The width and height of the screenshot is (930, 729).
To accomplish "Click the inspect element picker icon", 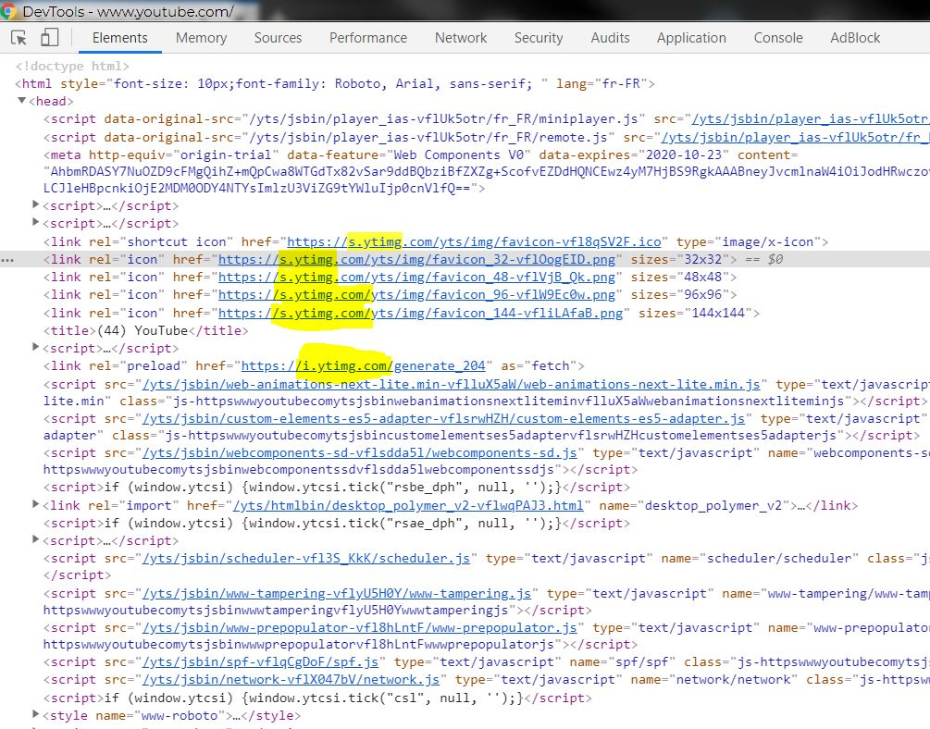I will point(19,38).
